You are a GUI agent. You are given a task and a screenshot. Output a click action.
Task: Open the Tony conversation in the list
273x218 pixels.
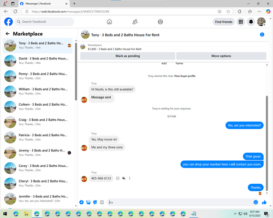point(38,45)
